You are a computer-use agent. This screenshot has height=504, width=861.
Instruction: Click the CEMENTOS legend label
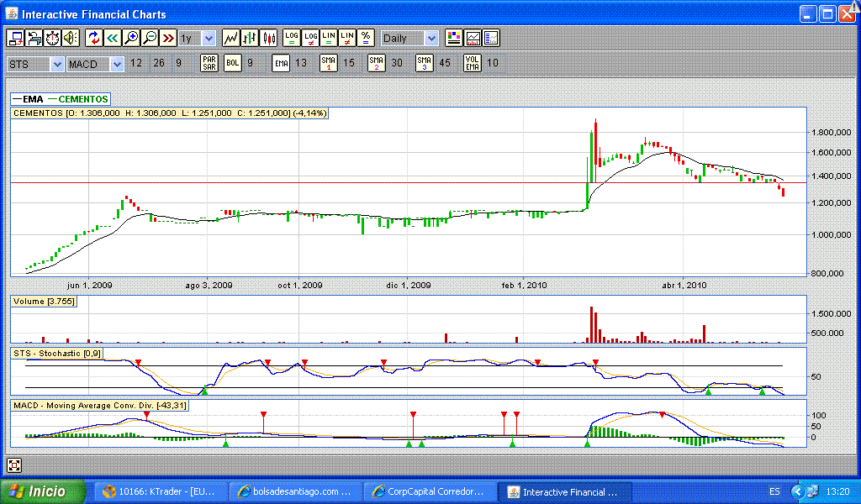coord(78,99)
